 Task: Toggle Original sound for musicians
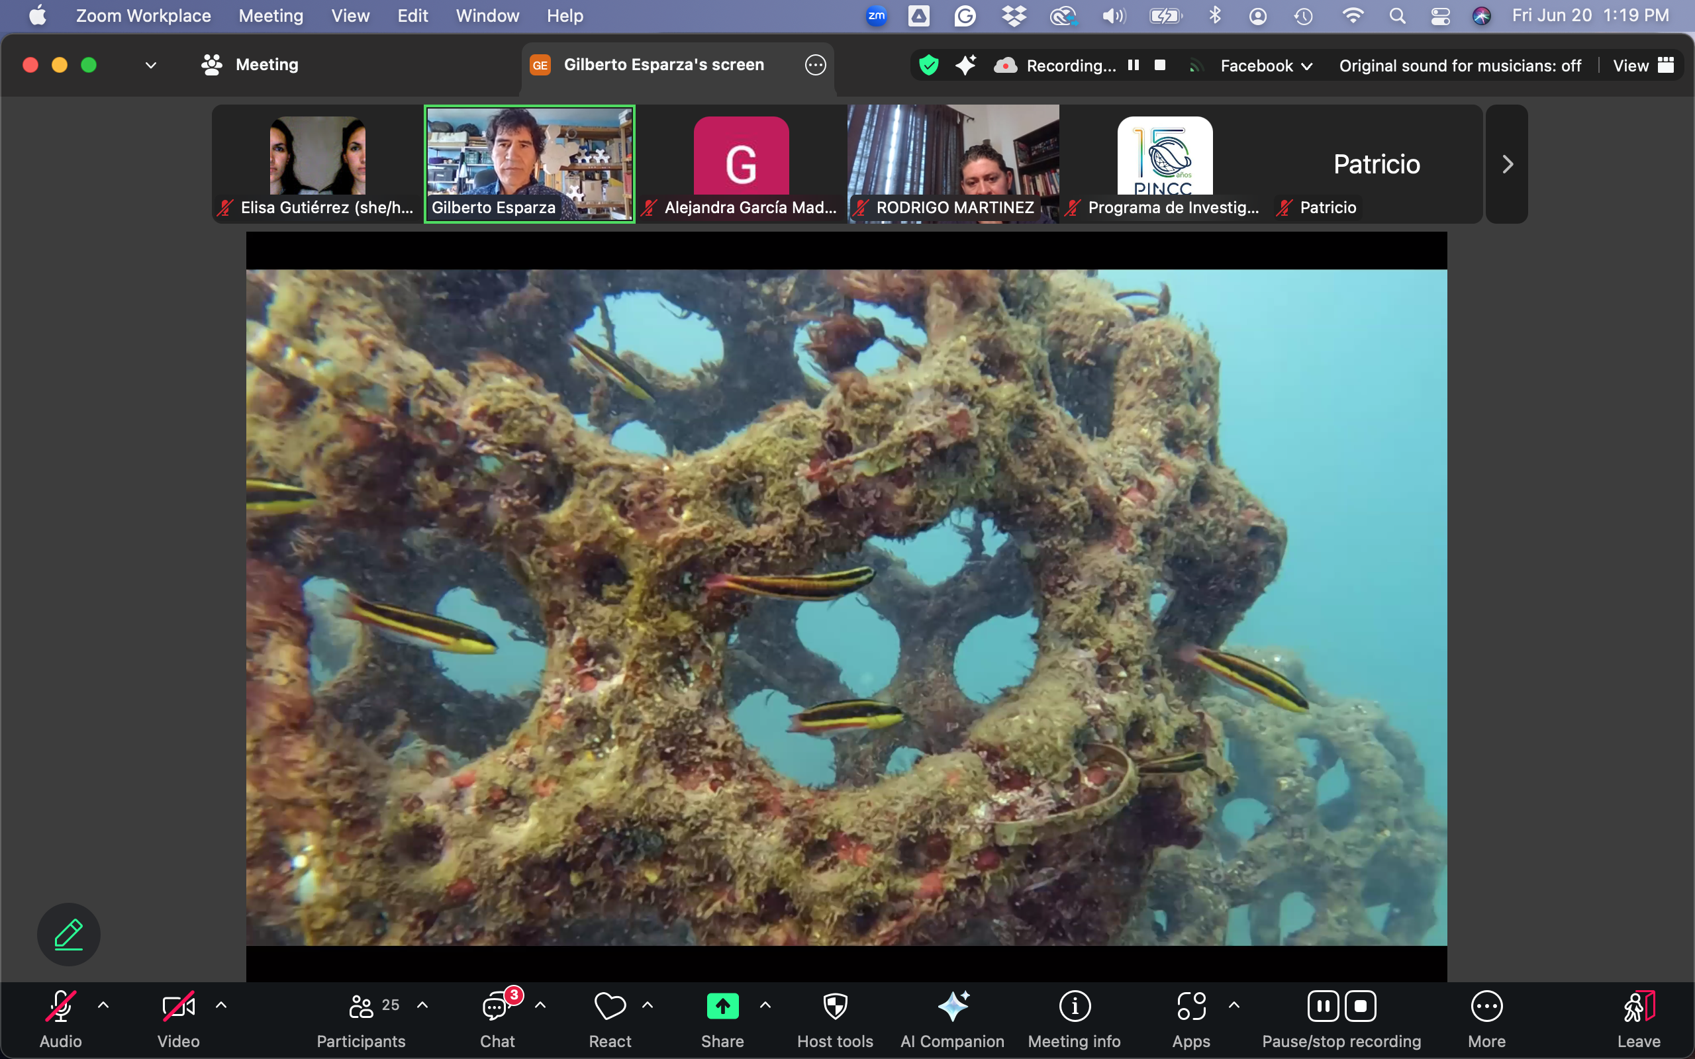(x=1460, y=66)
